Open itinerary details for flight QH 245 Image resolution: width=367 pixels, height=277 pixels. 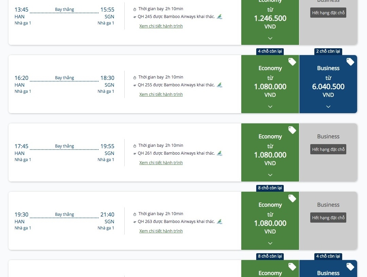tap(161, 26)
